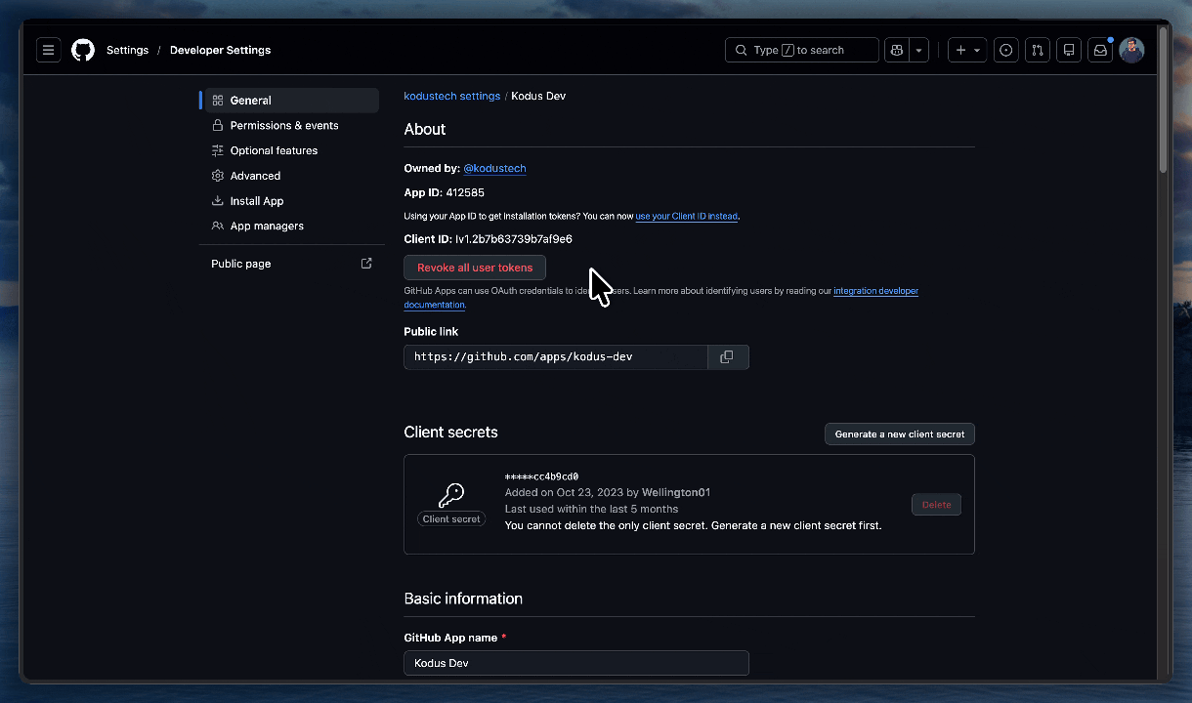
Task: Copy the public link to clipboard
Action: (727, 357)
